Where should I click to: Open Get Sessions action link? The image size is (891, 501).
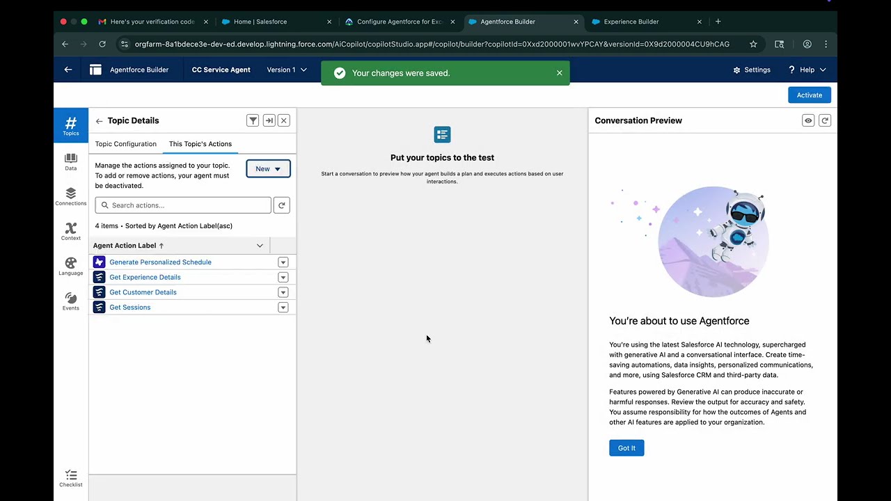tap(129, 308)
